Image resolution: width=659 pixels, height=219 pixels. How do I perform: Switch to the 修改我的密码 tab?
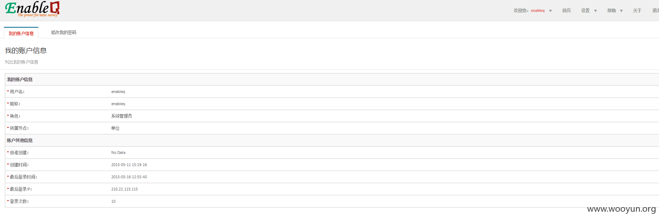coord(63,32)
